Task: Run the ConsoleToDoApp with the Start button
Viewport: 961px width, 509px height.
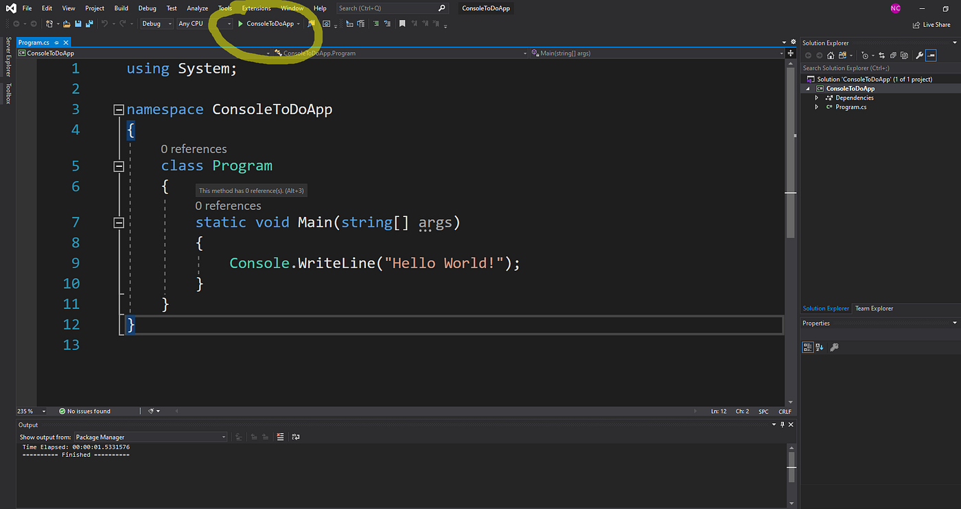Action: [x=240, y=23]
